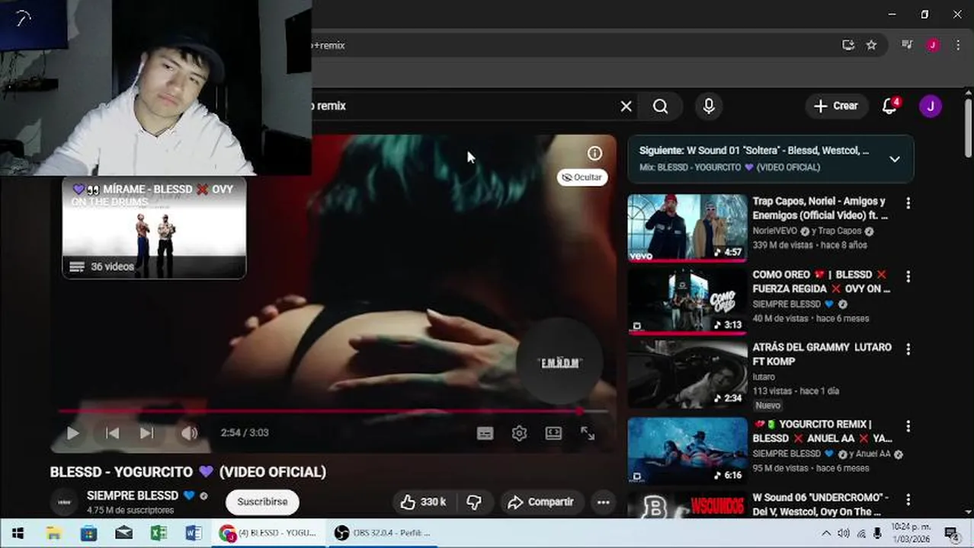Open player settings gear

[519, 433]
